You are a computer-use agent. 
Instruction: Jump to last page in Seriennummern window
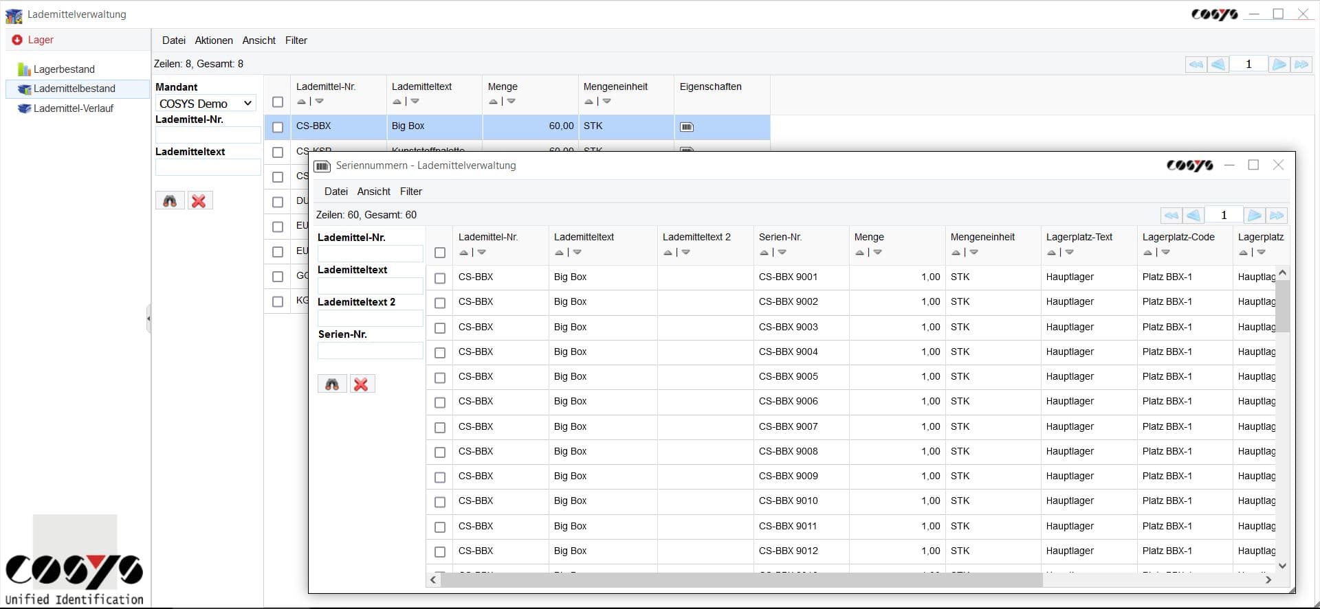point(1277,216)
